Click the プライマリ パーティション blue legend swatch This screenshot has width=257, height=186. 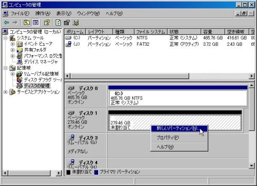coord(96,173)
